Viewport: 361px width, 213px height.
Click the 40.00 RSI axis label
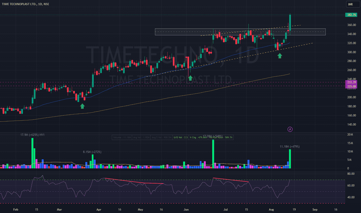351,197
